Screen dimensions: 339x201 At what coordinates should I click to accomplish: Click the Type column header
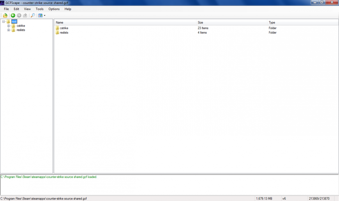coord(302,23)
